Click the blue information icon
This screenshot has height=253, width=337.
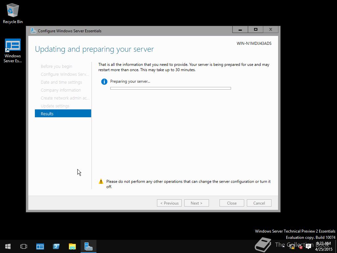(104, 82)
